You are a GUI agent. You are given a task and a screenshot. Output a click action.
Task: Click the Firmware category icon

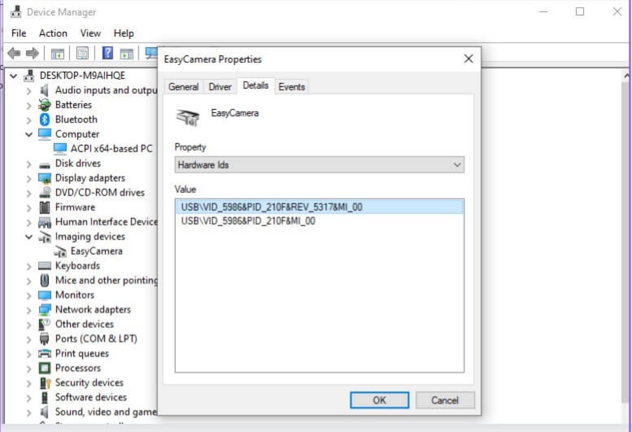(45, 207)
